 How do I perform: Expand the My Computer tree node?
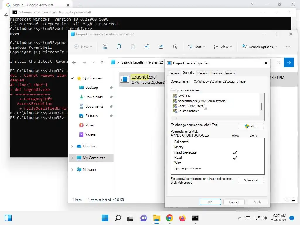(72, 158)
